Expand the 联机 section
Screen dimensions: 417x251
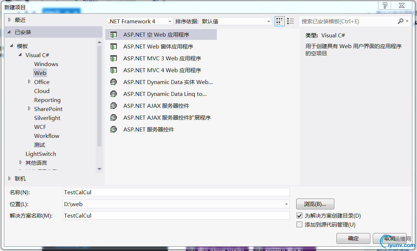pos(10,178)
